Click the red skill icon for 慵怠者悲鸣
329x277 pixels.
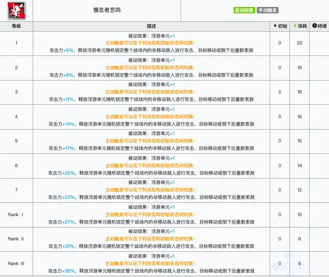coord(10,10)
